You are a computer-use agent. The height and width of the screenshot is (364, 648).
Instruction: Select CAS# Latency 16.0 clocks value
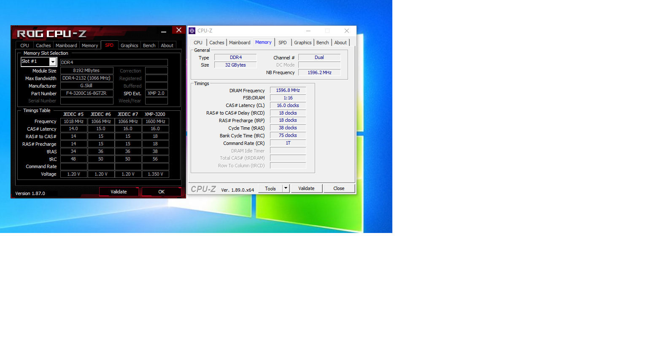(x=288, y=105)
